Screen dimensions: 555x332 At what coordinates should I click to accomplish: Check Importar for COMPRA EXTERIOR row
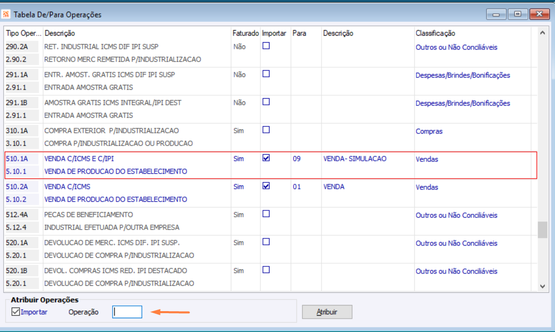point(266,130)
